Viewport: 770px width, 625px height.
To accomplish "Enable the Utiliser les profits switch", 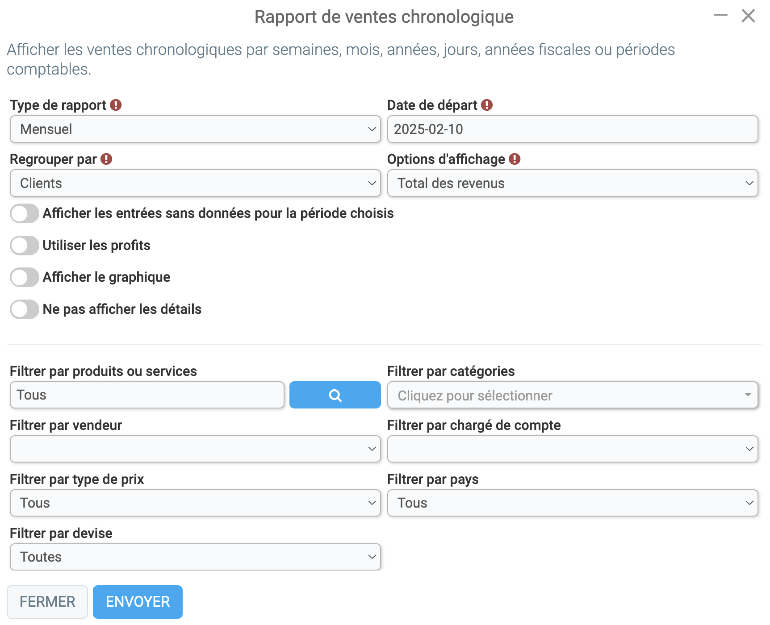I will pos(25,246).
